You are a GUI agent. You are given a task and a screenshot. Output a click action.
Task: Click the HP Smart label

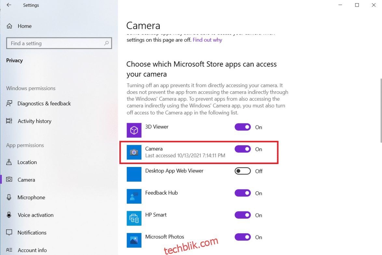[156, 215]
